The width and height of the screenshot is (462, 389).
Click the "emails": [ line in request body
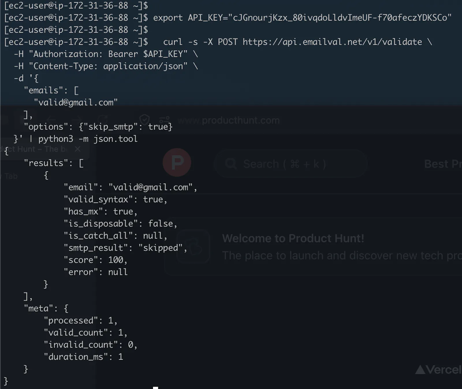51,90
